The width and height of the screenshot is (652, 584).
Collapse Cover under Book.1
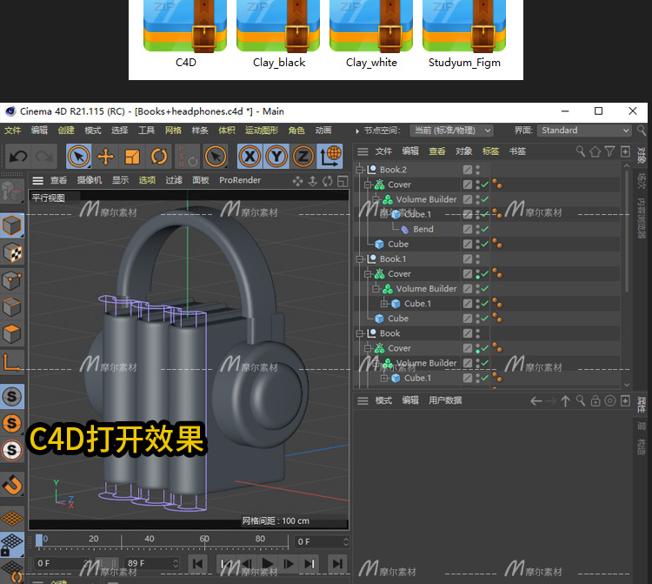pyautogui.click(x=368, y=274)
